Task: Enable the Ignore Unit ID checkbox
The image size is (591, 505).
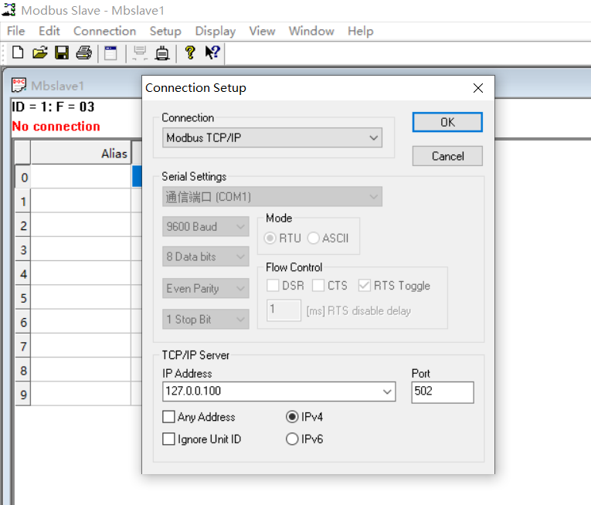Action: [x=168, y=439]
